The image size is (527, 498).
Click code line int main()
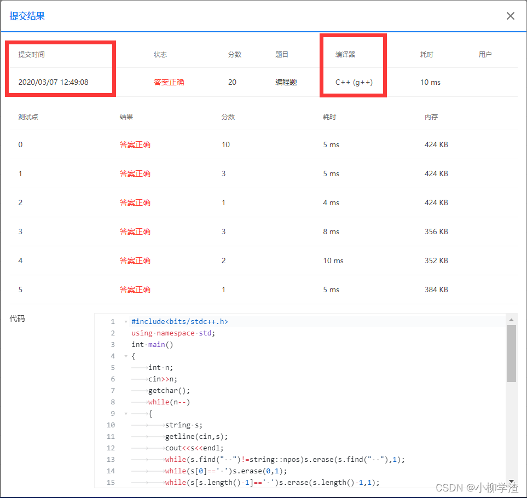point(152,344)
